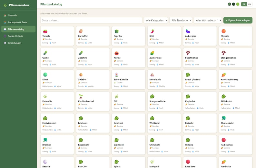Click the Radieschen red radish icon
This screenshot has width=256, height=168.
[x=223, y=140]
